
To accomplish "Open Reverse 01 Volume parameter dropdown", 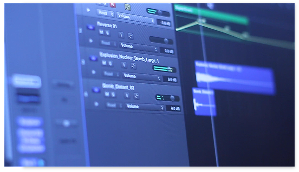I will [x=139, y=47].
